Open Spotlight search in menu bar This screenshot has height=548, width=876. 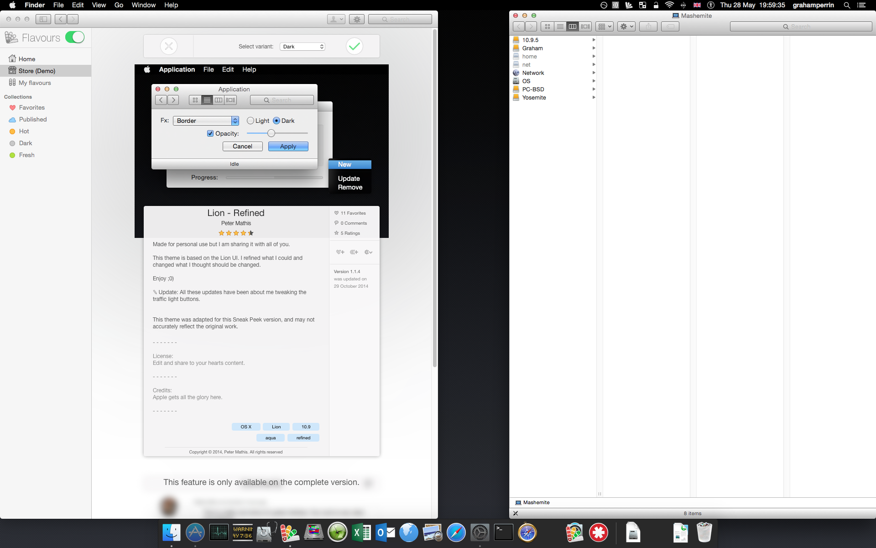click(847, 5)
